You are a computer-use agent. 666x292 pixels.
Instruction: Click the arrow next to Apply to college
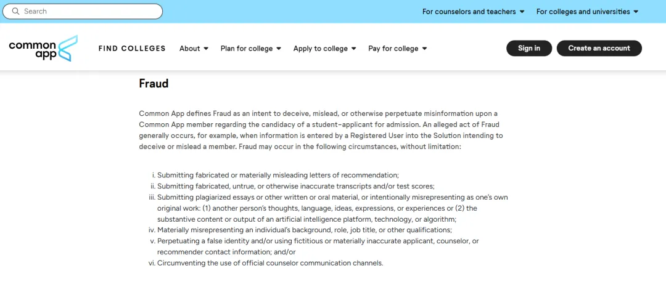(x=354, y=49)
